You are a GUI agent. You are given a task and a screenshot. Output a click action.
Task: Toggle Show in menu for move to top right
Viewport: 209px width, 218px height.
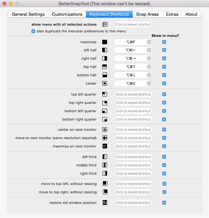click(x=164, y=192)
